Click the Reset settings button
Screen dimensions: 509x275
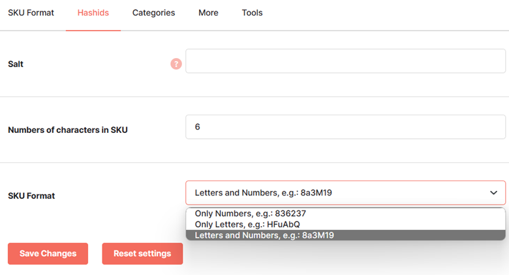(x=142, y=253)
